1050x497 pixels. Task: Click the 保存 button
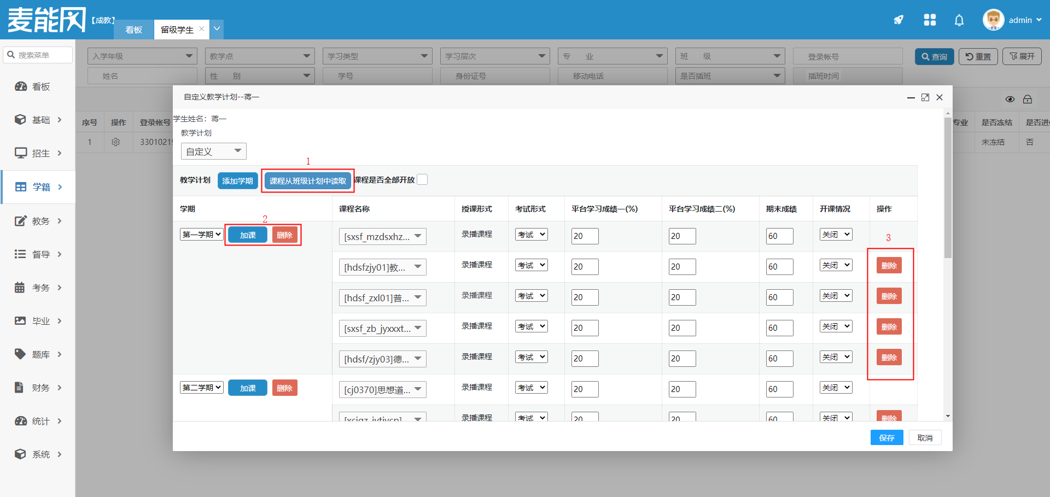coord(886,438)
